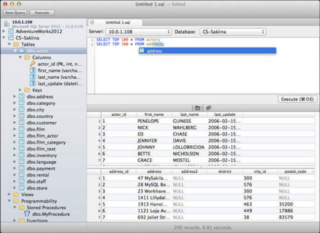The height and width of the screenshot is (233, 320).
Task: Click the dbo.payment table icon
Action: point(22,168)
